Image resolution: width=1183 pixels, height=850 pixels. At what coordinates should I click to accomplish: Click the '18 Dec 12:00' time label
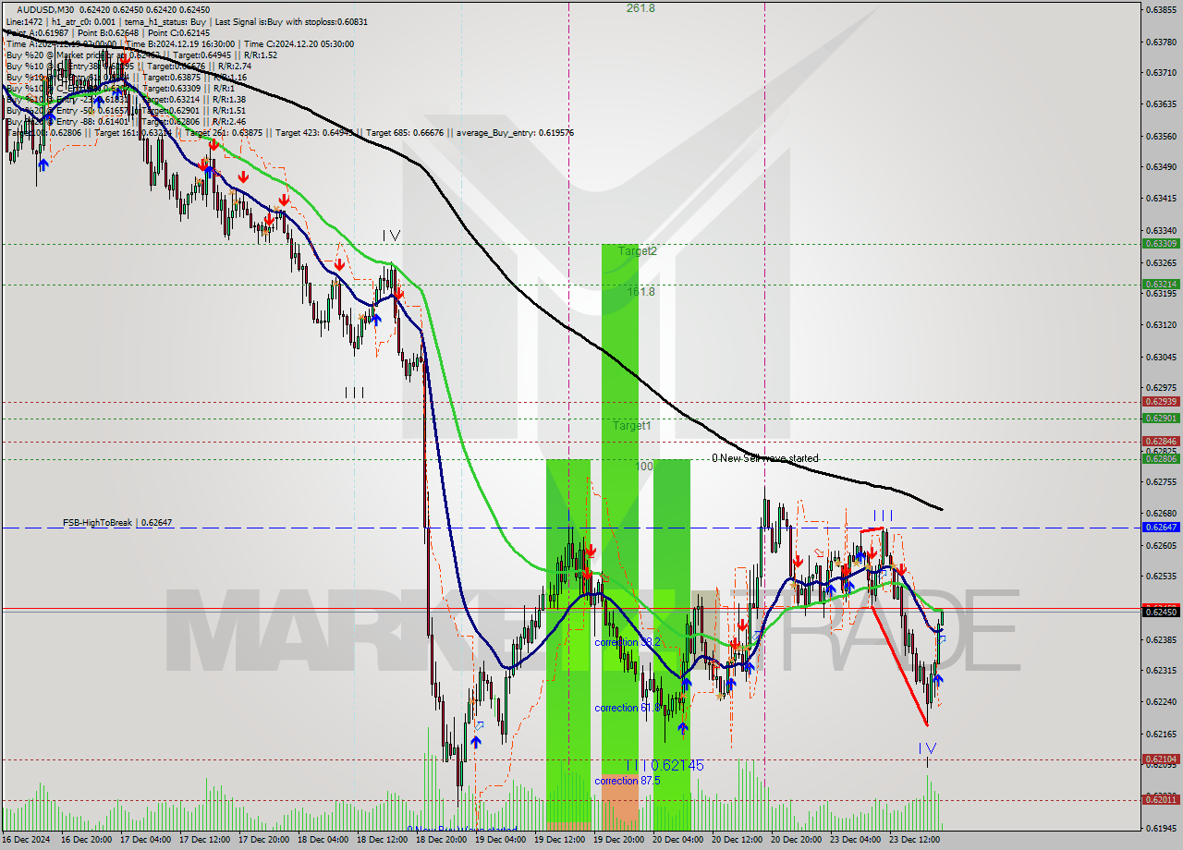tap(384, 841)
